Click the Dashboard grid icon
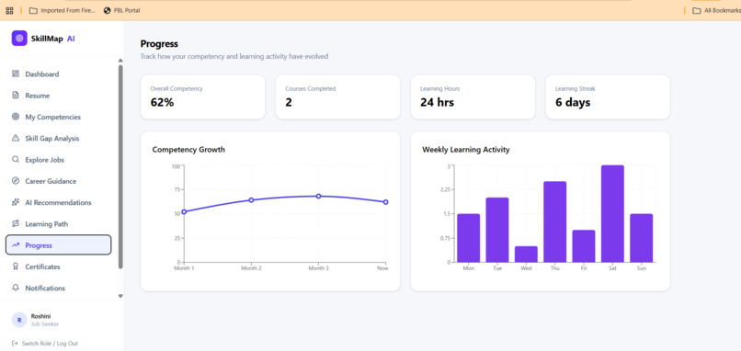741x351 pixels. coord(16,74)
